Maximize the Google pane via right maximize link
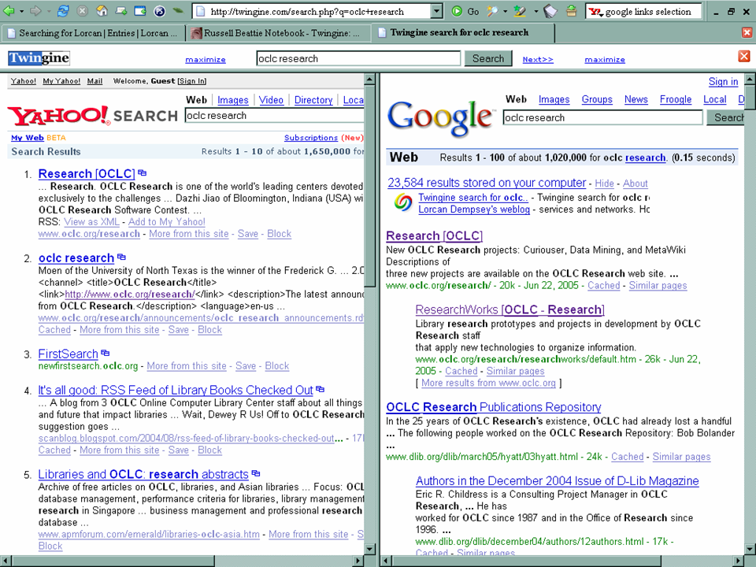The width and height of the screenshot is (756, 567). (x=605, y=59)
